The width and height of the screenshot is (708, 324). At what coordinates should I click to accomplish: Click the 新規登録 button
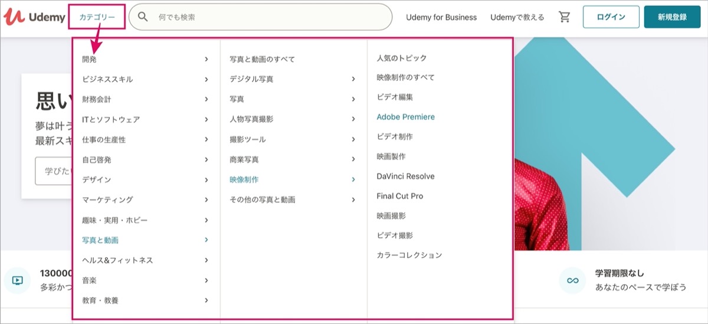[x=673, y=17]
